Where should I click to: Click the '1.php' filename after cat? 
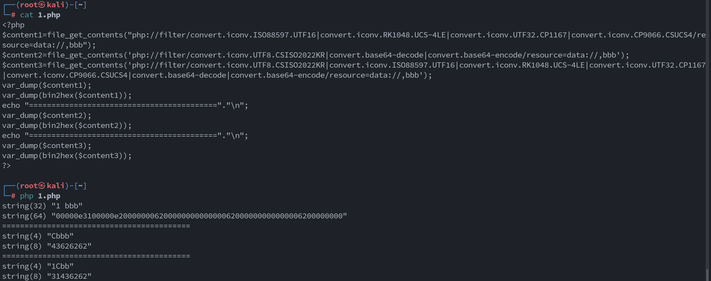[x=49, y=15]
